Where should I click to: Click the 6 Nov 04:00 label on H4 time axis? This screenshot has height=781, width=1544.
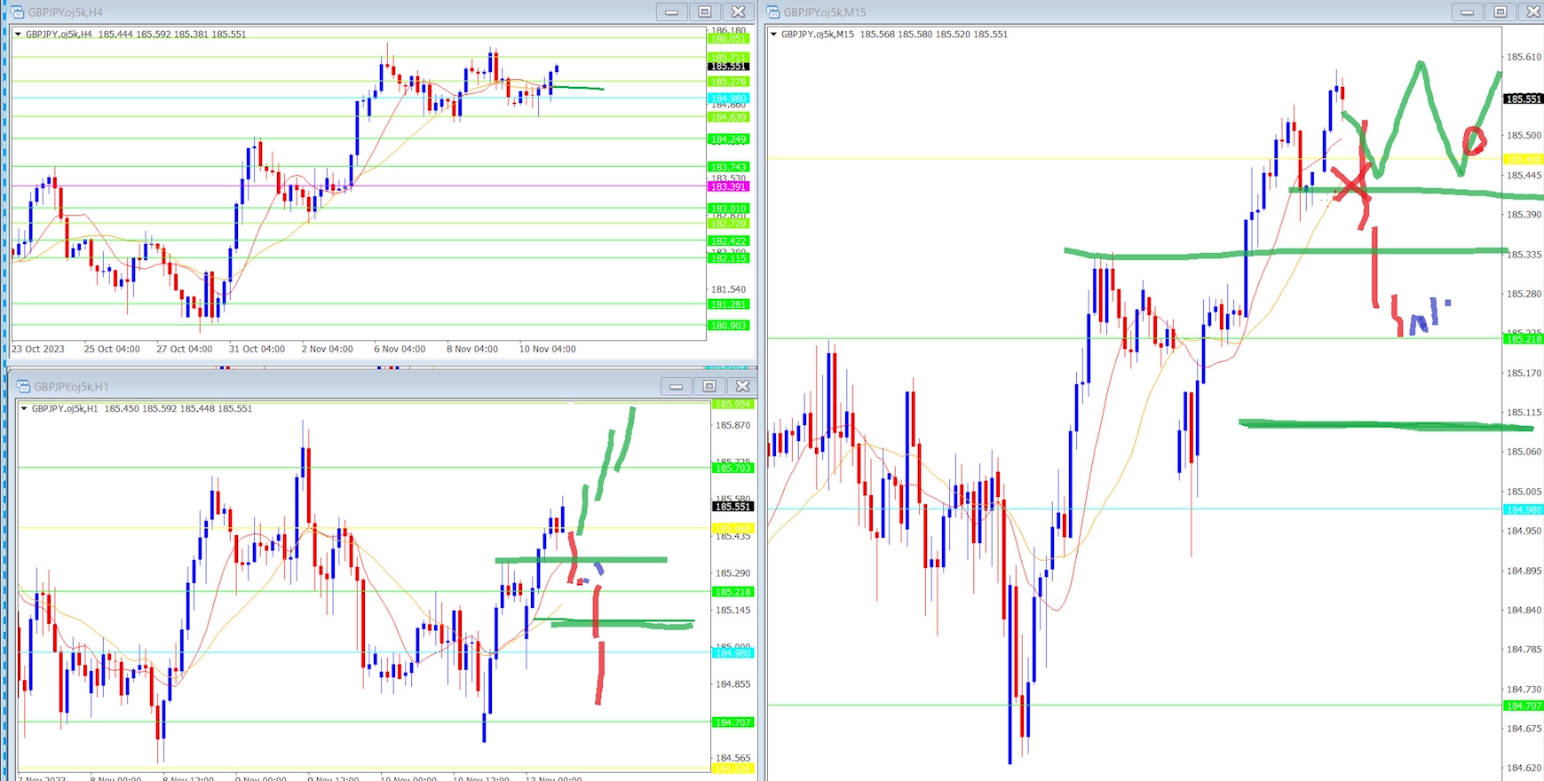tap(400, 349)
